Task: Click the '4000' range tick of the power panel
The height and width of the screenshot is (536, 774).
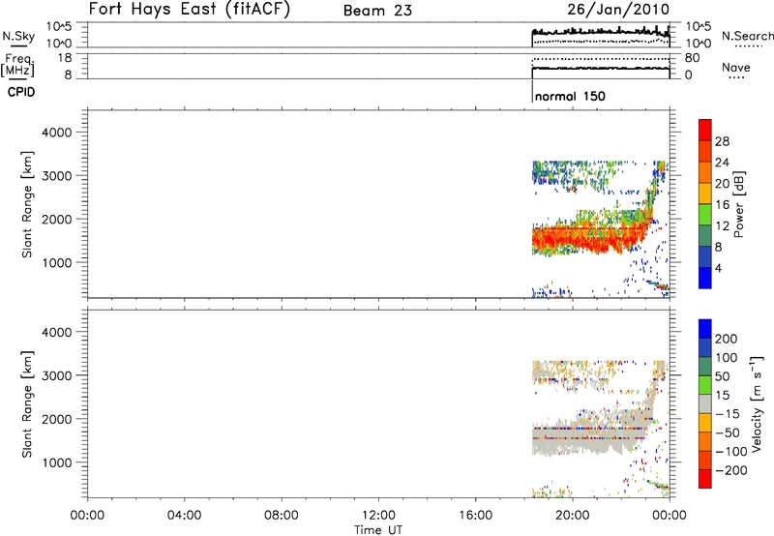Action: pos(57,133)
